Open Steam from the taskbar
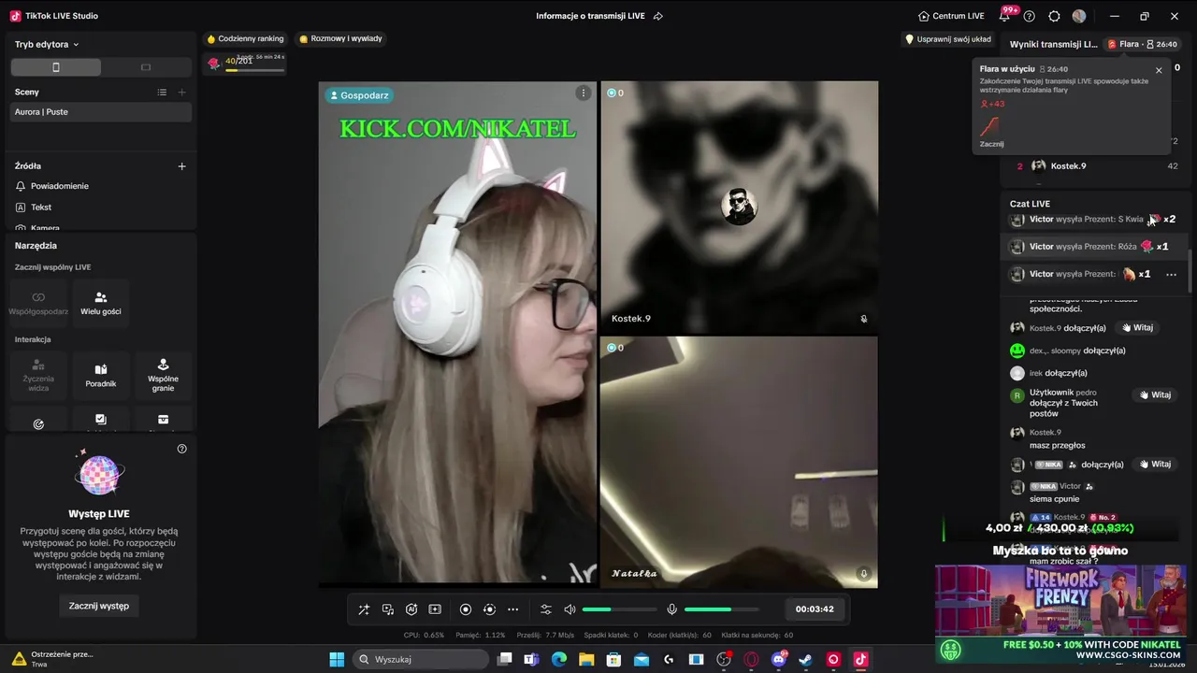This screenshot has width=1197, height=673. 805,660
